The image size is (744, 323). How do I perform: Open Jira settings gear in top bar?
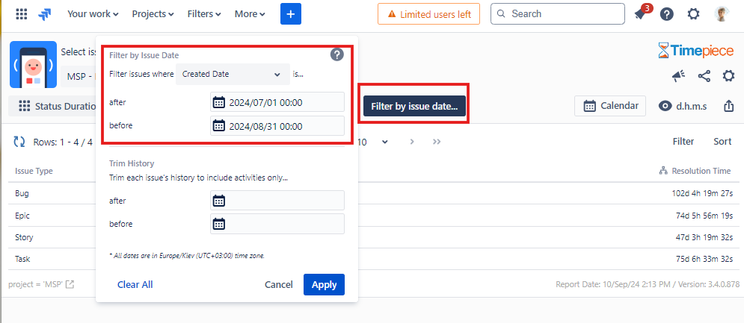pos(693,14)
